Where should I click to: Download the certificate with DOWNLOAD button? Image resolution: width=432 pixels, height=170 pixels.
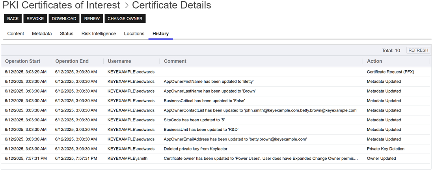tap(64, 18)
